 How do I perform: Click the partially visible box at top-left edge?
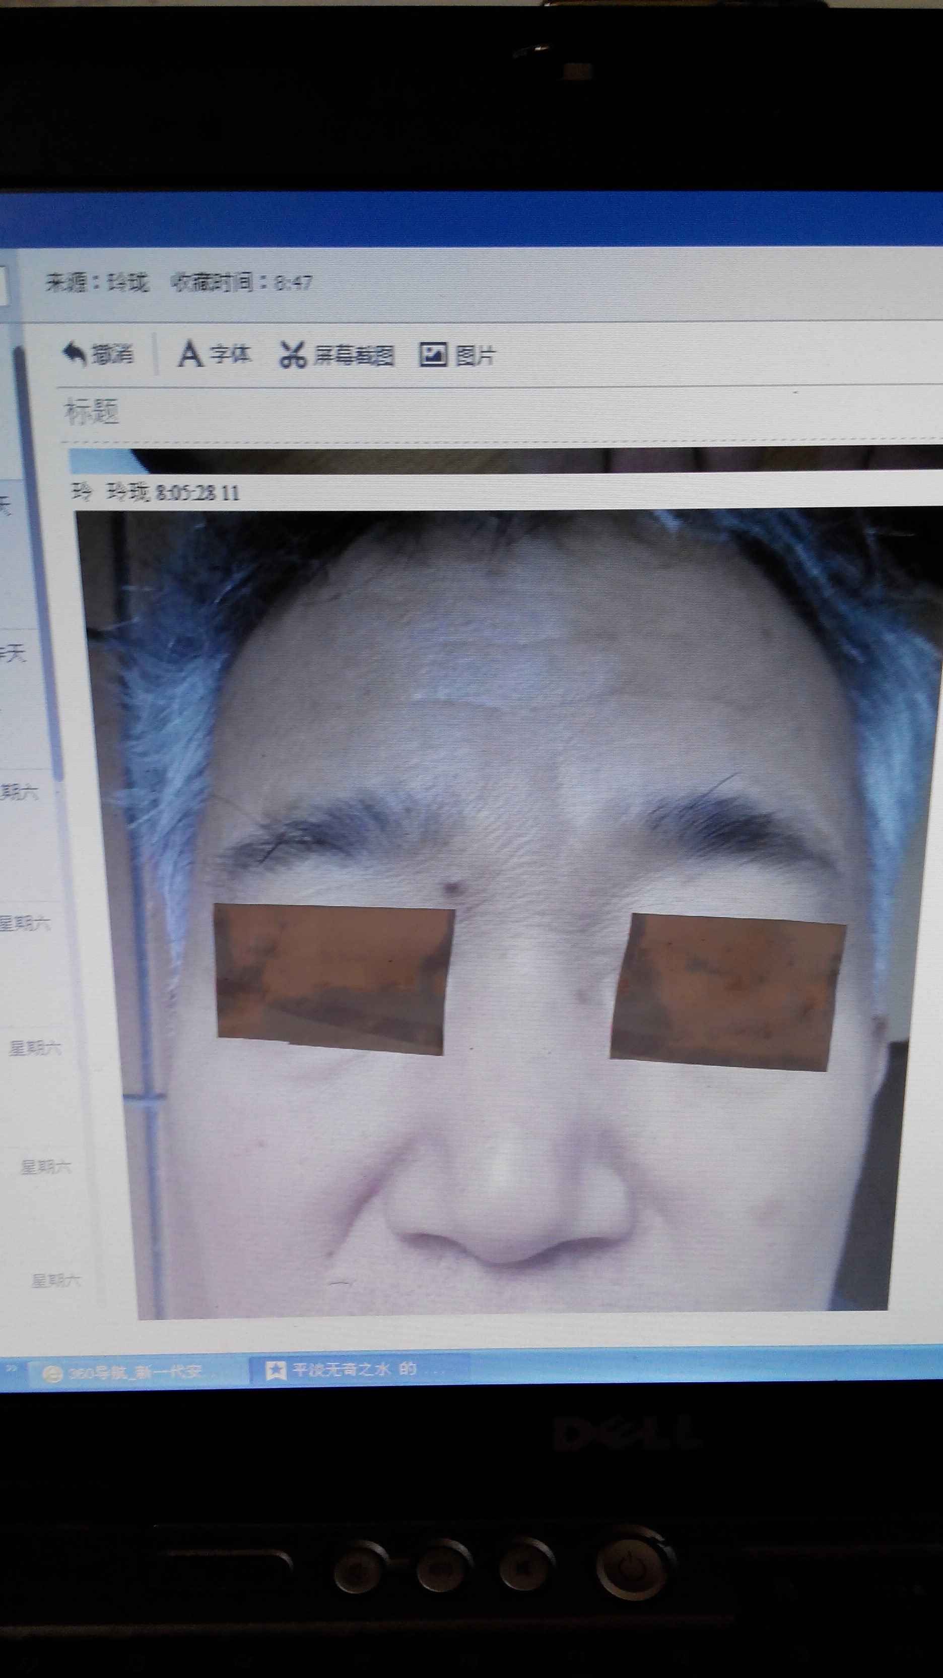point(3,285)
